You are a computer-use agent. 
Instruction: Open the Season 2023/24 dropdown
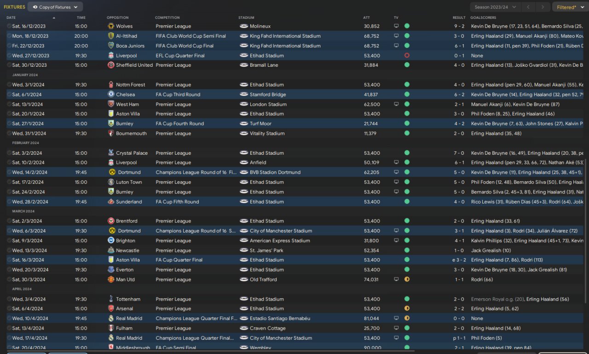[496, 7]
